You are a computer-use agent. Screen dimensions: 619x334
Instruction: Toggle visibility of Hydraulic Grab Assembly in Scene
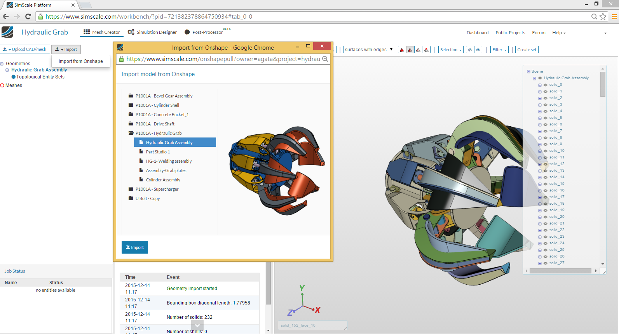click(540, 78)
